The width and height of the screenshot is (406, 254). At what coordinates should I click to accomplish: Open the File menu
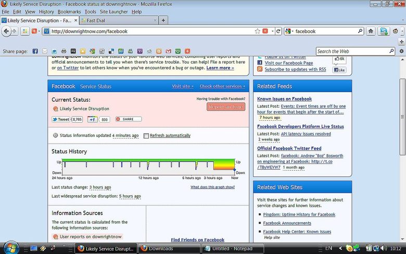coord(5,11)
